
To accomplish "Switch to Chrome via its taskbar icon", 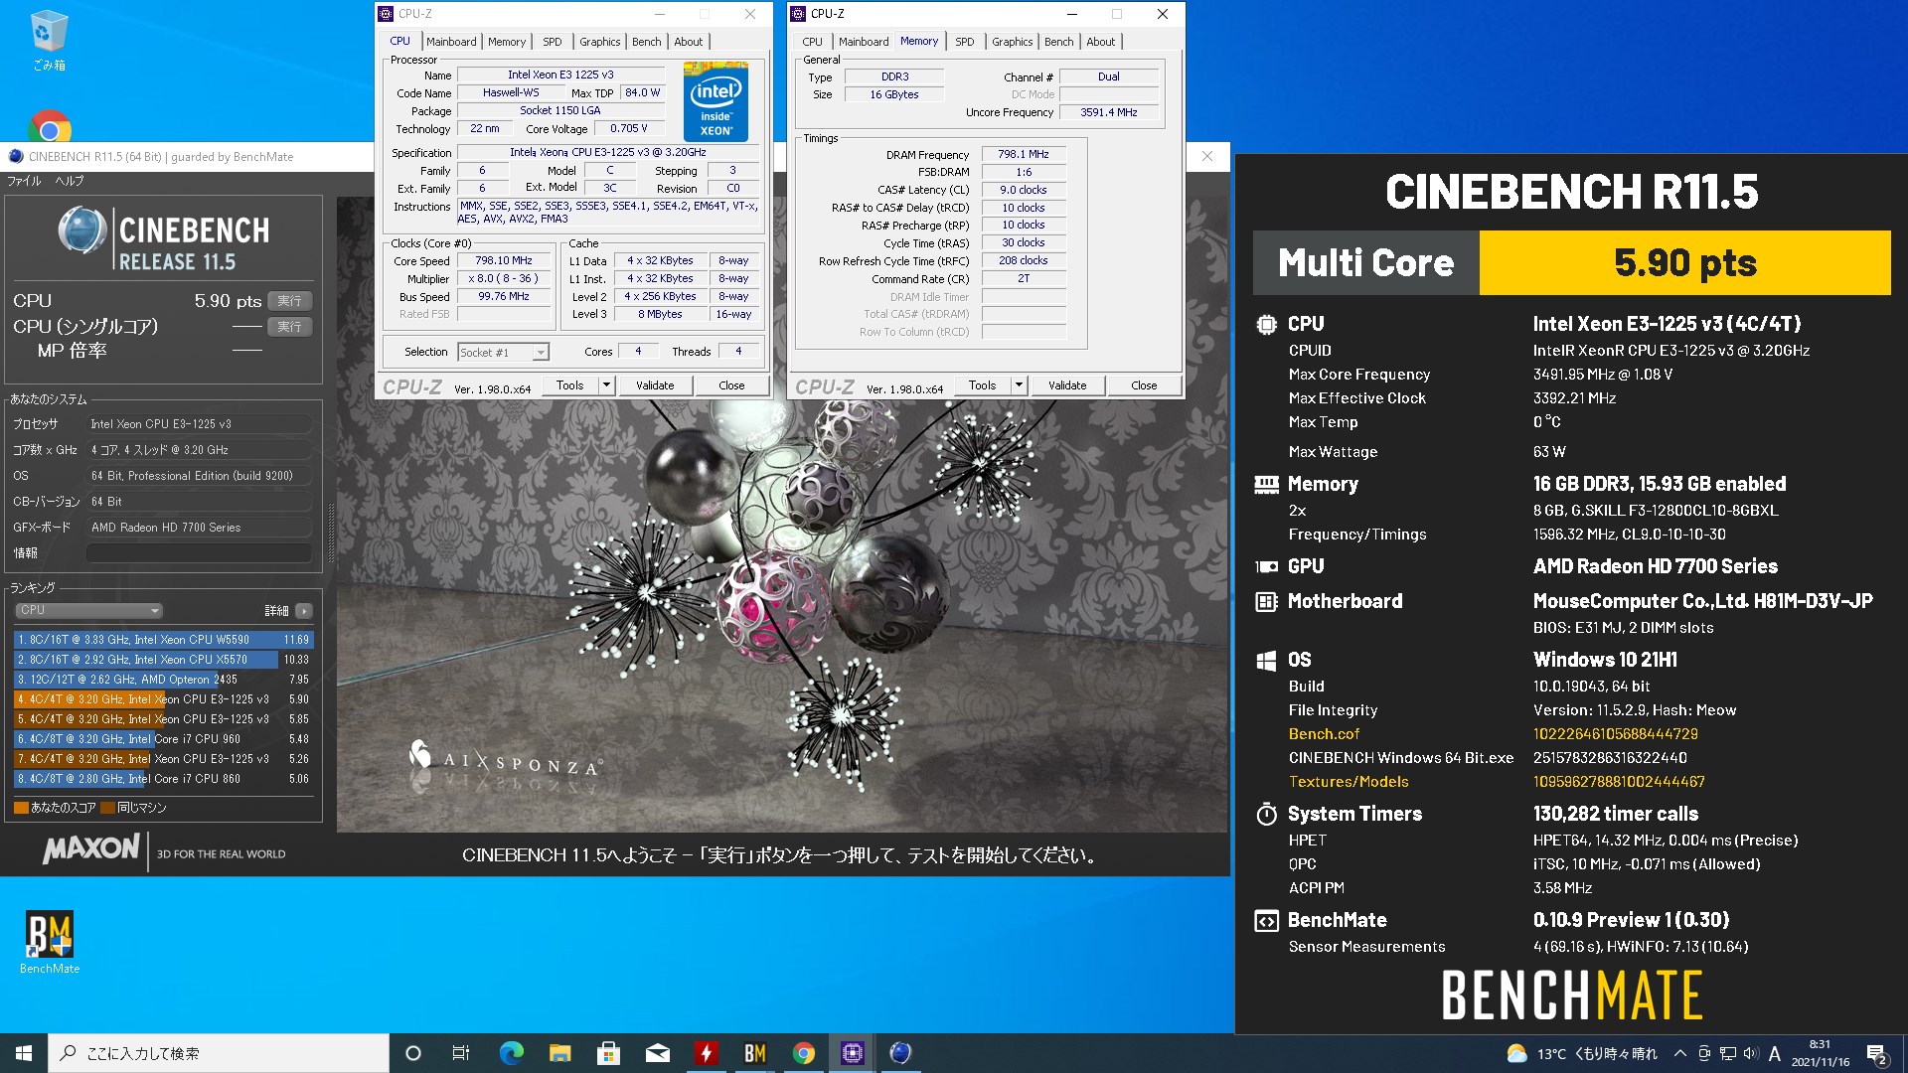I will click(803, 1053).
